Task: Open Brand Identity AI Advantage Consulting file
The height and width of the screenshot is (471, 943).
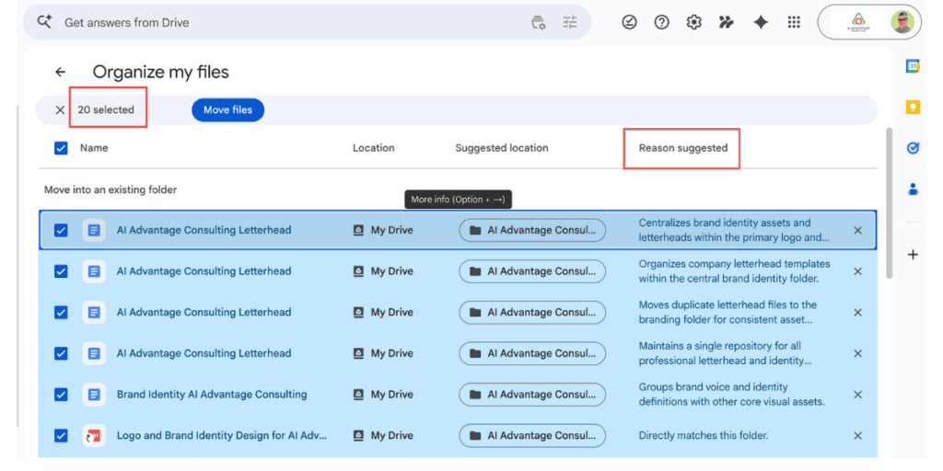Action: tap(212, 395)
